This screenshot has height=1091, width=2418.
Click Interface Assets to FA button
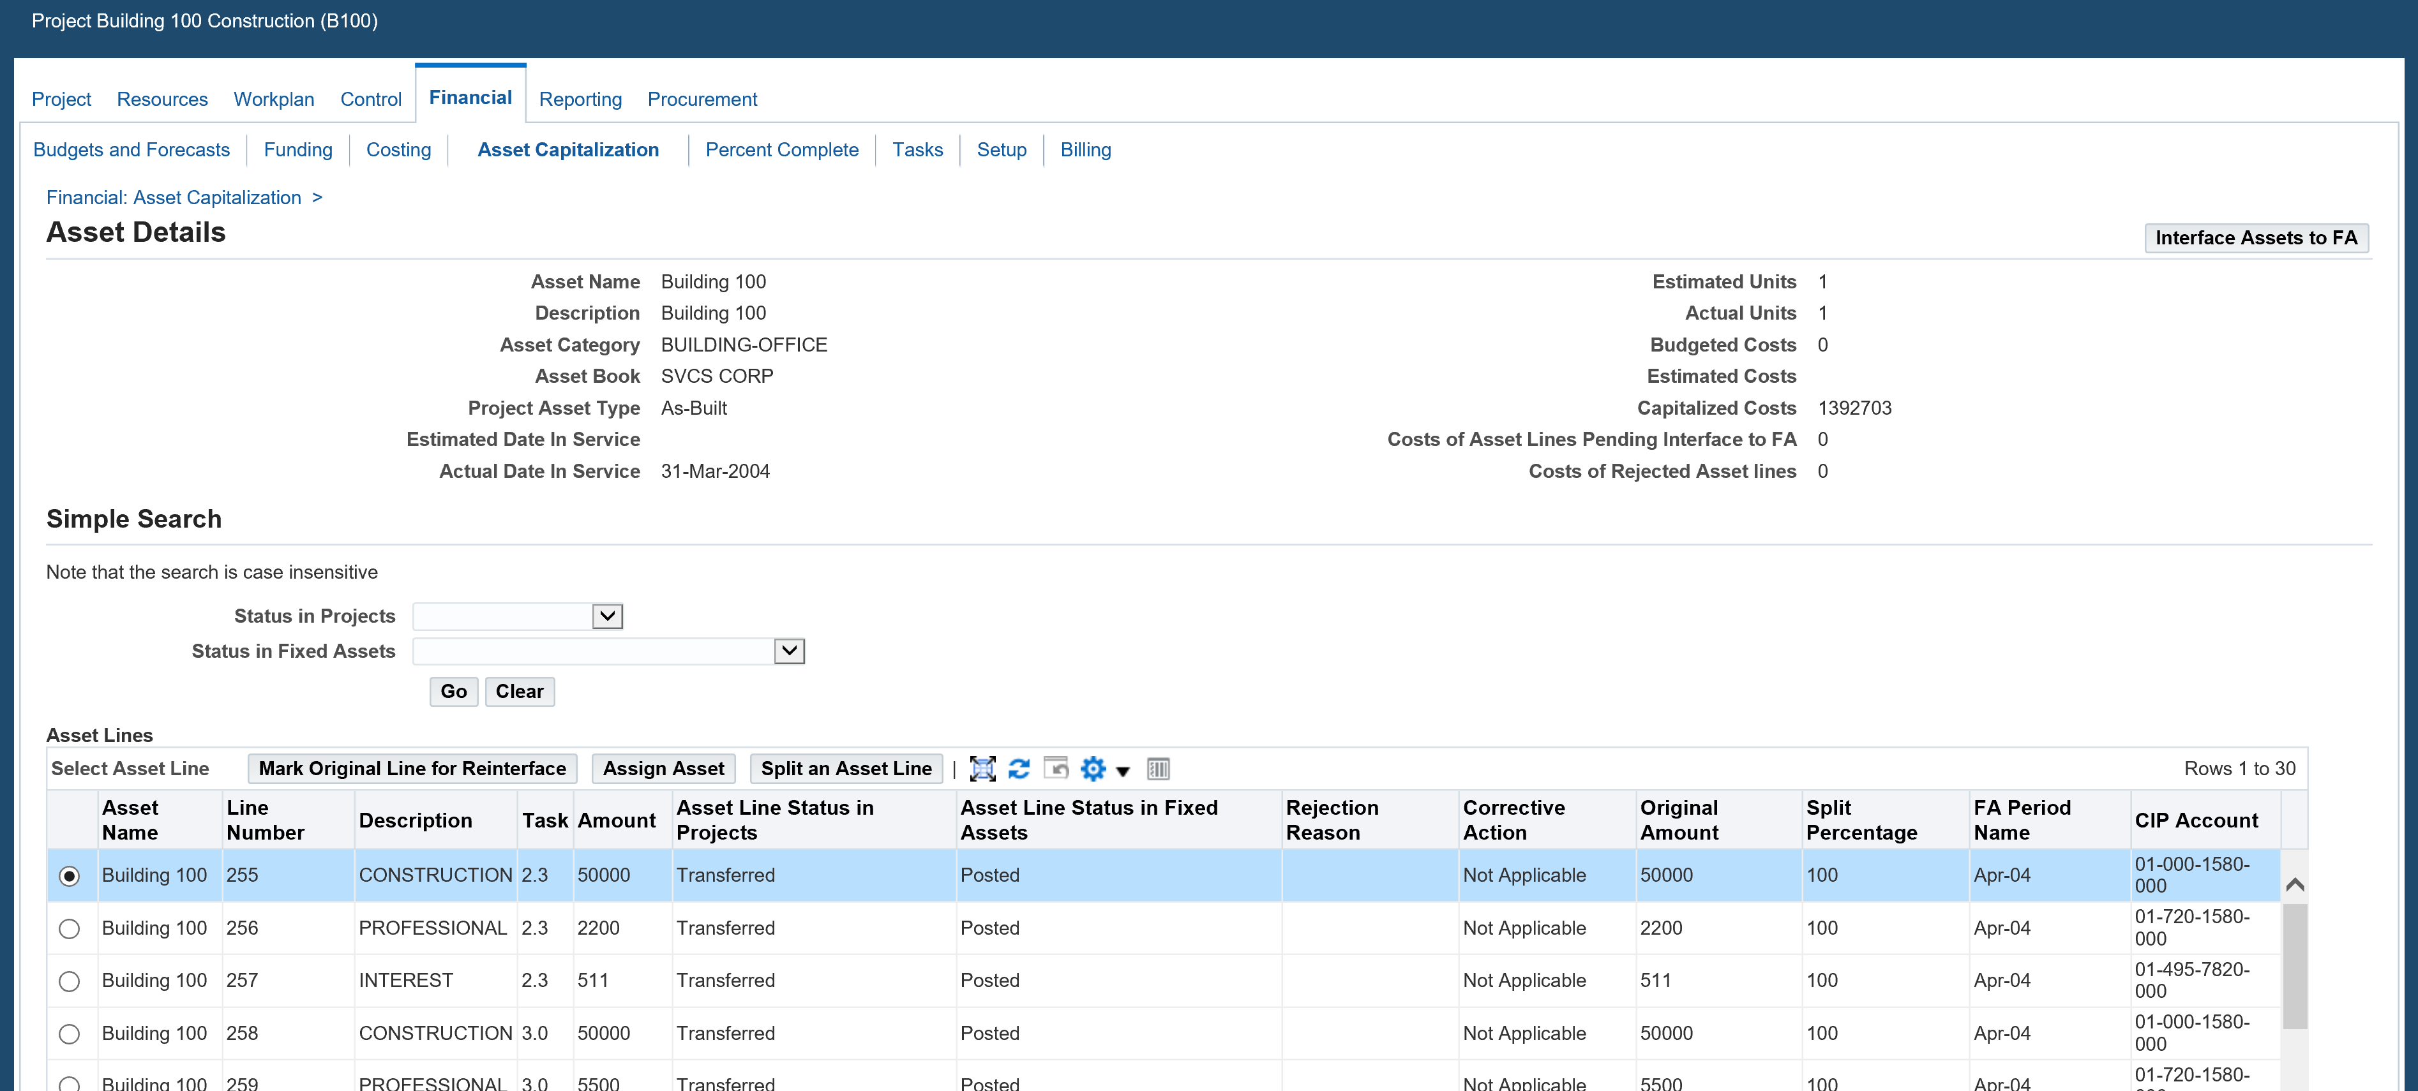point(2257,238)
